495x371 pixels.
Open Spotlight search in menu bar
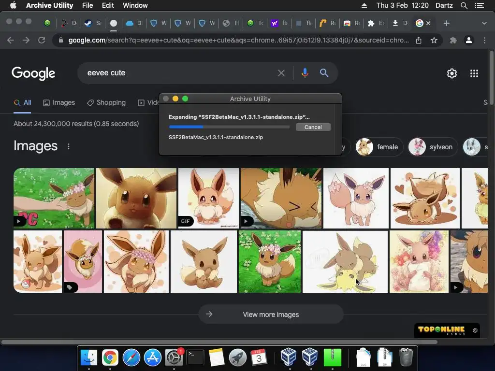tap(464, 5)
